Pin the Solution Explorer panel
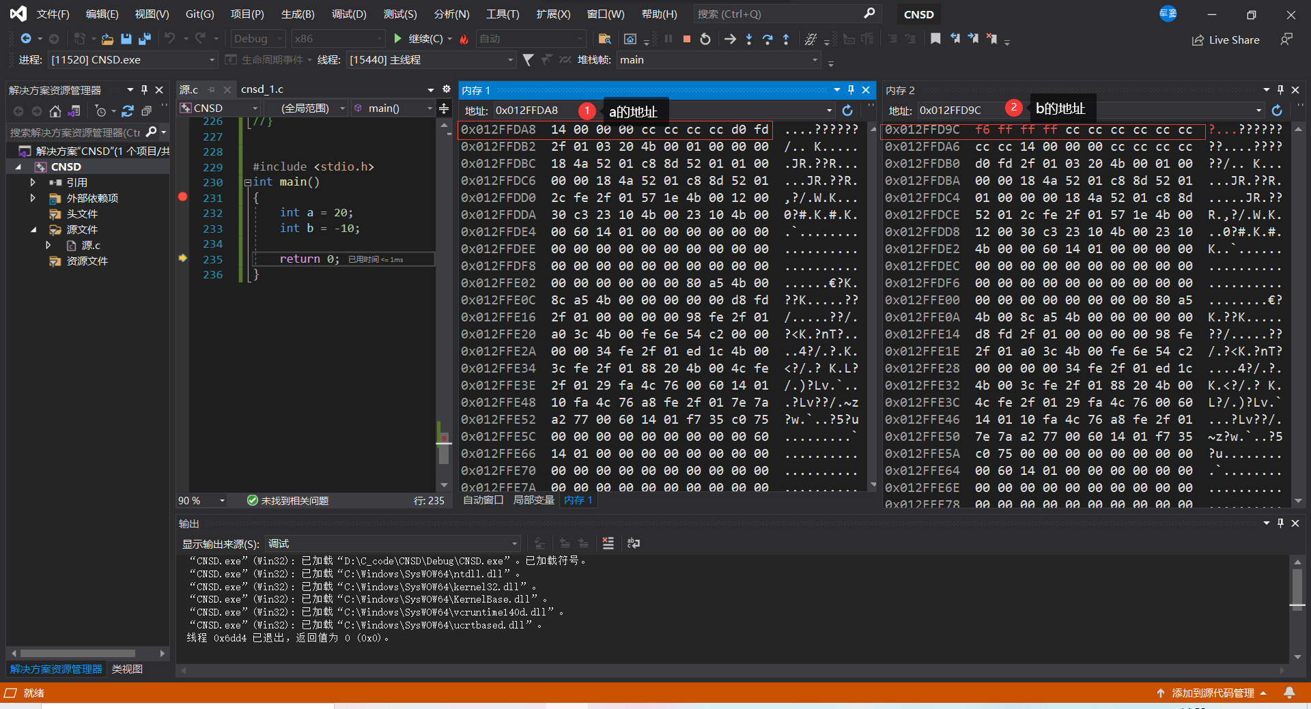 [144, 90]
